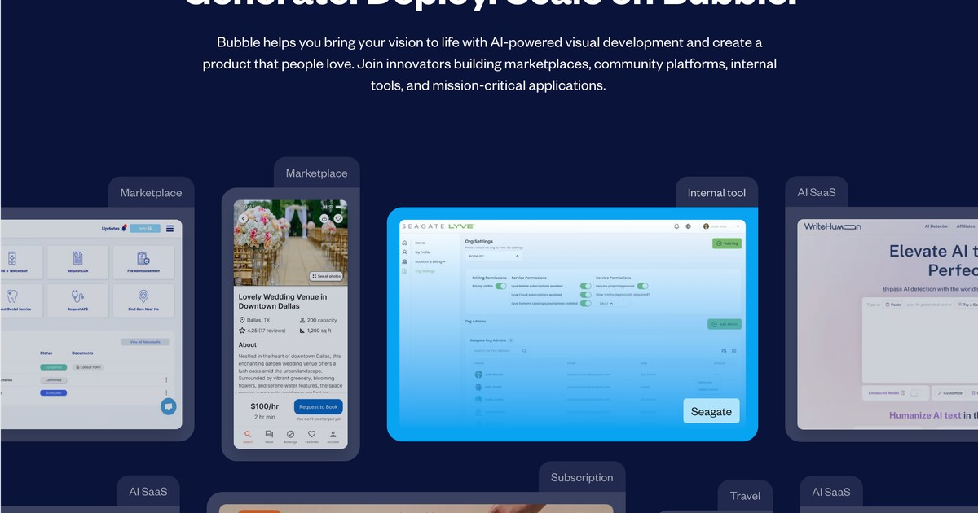Click the Org Admins grid view icon
This screenshot has height=513, width=978.
click(733, 350)
